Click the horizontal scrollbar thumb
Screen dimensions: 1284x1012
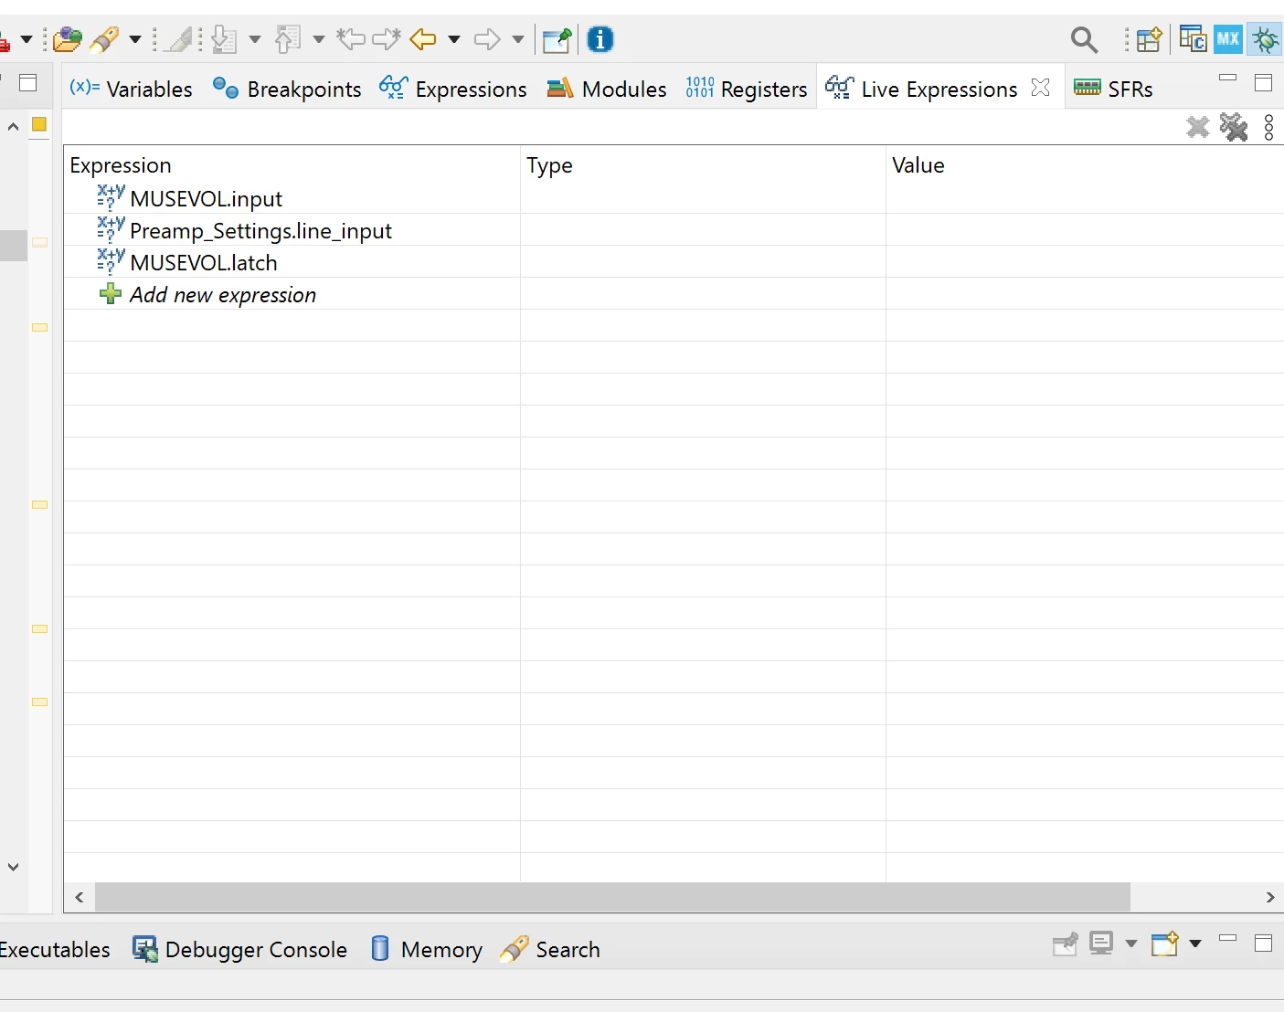click(x=612, y=897)
